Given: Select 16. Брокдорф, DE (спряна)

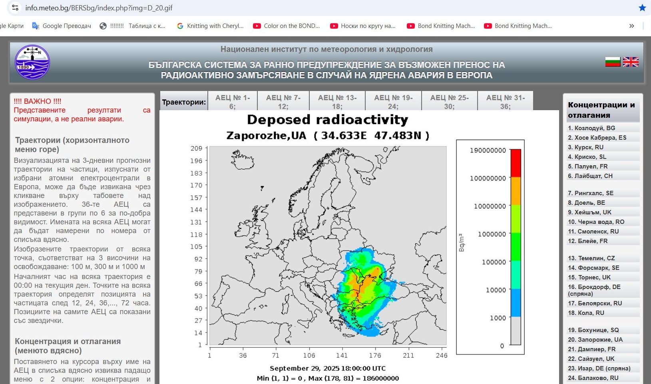Looking at the screenshot, I should tap(603, 290).
